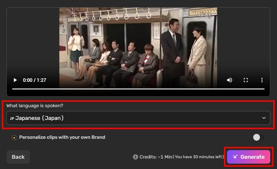Click the You have 30 minutes left note

198,157
